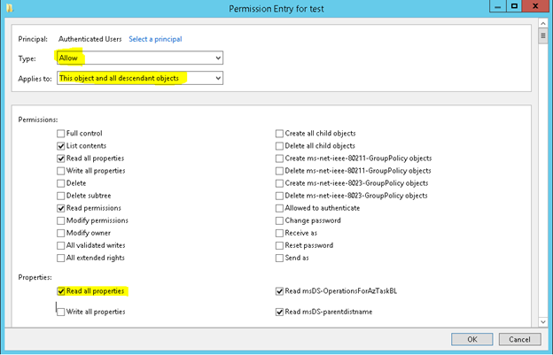This screenshot has width=553, height=355.
Task: Open the Type dropdown set to Allow
Action: pos(139,58)
